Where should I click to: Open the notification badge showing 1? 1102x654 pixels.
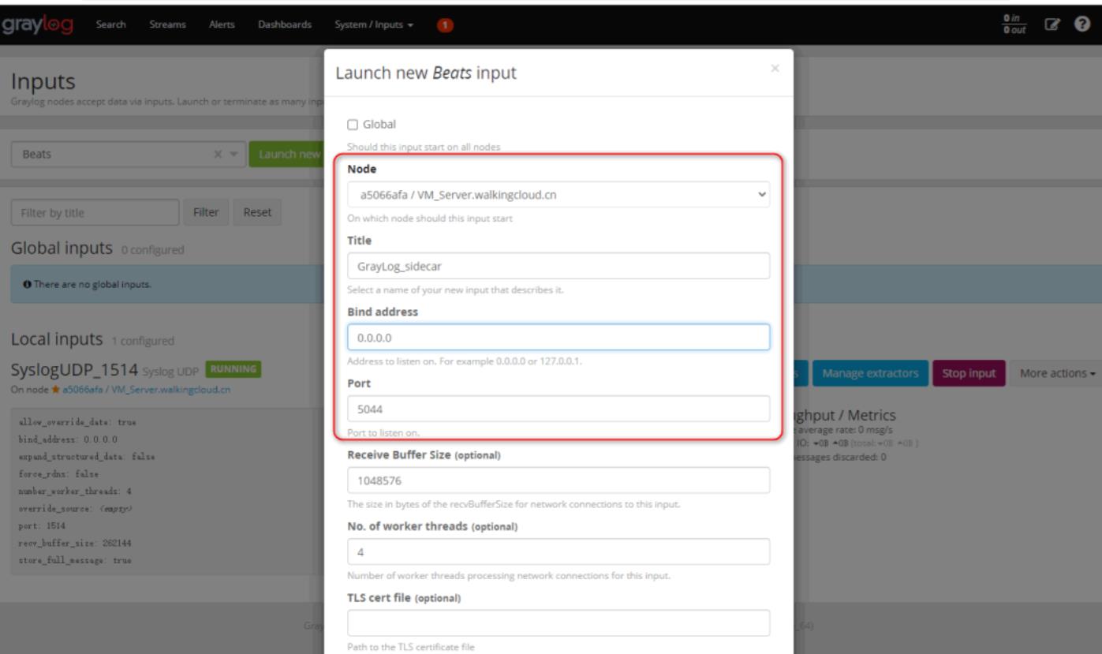444,25
